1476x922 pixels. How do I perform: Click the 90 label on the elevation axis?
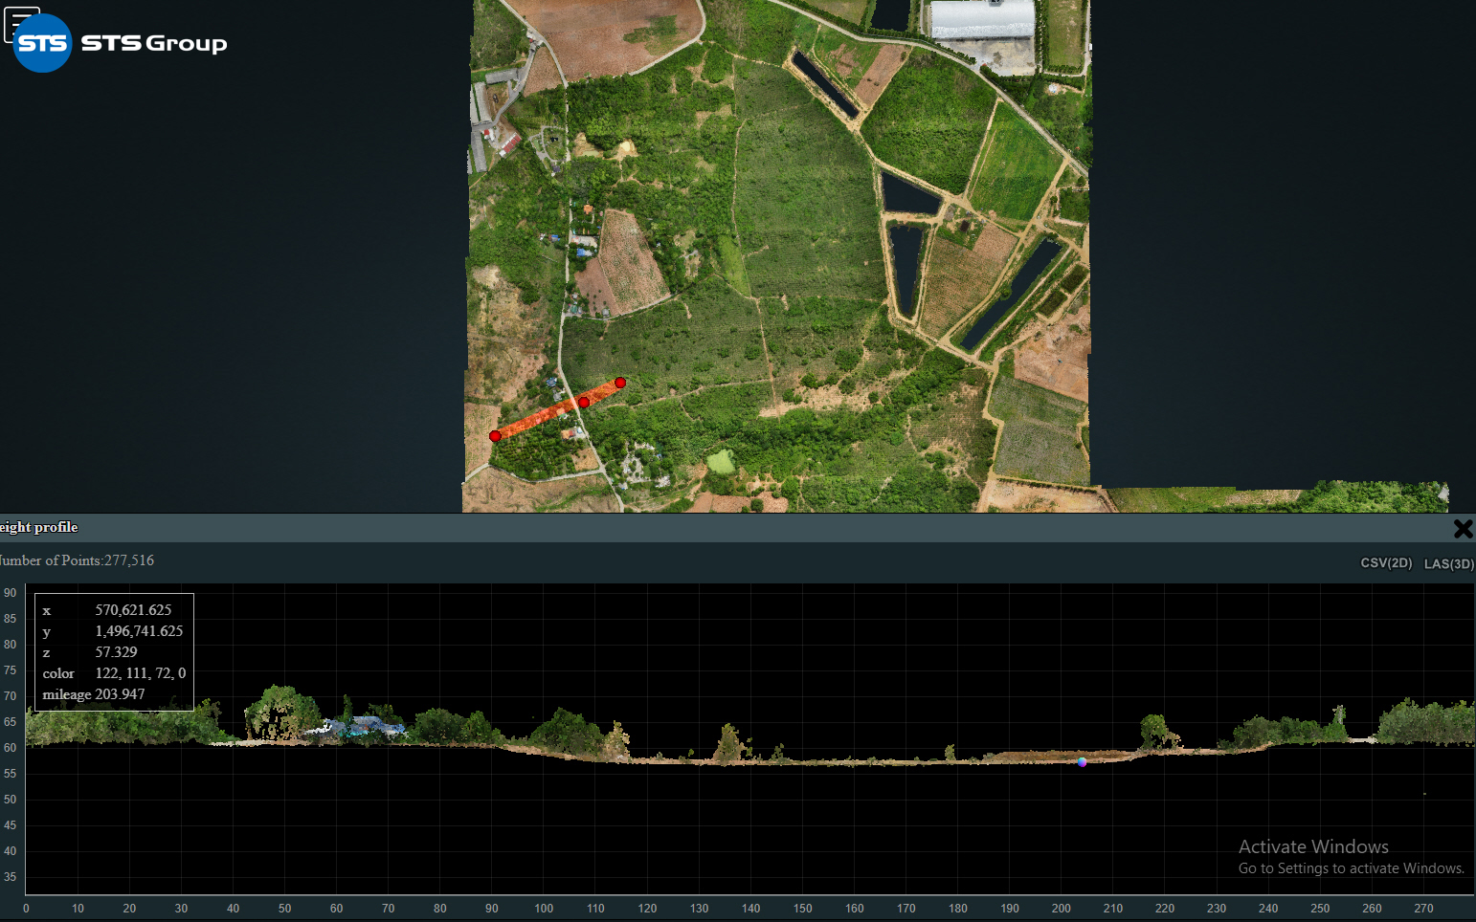pyautogui.click(x=10, y=593)
